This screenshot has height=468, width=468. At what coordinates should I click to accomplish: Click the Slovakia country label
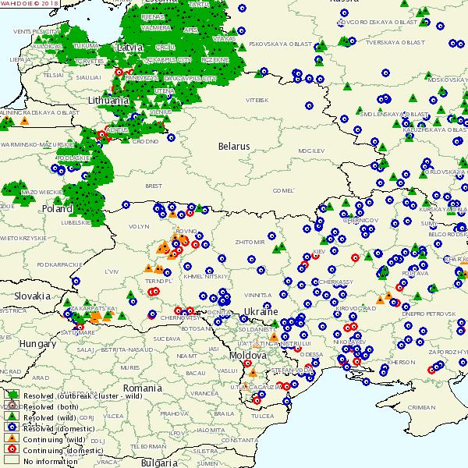click(32, 296)
